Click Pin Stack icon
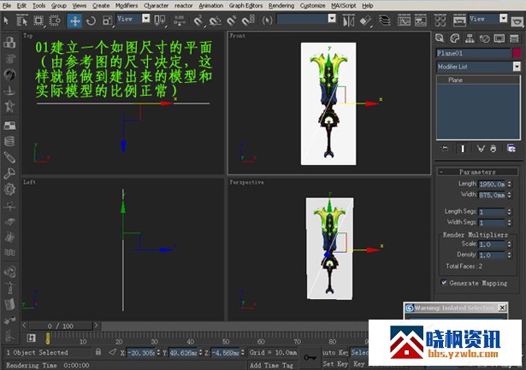The width and height of the screenshot is (526, 370). click(x=445, y=148)
